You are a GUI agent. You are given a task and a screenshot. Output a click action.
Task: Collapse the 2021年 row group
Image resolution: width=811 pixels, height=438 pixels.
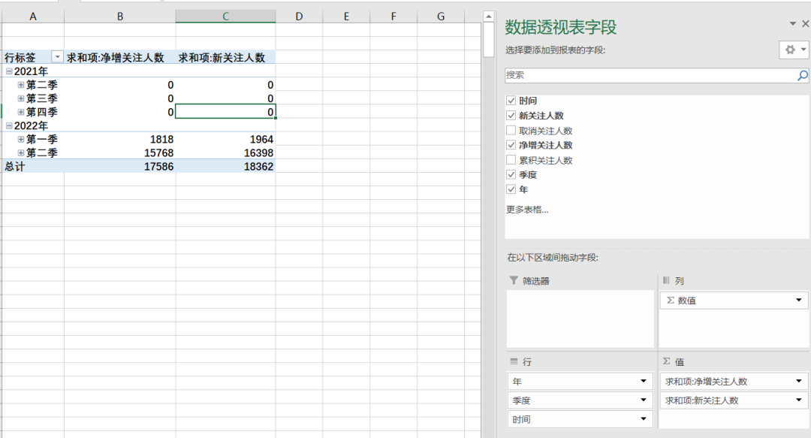(9, 71)
